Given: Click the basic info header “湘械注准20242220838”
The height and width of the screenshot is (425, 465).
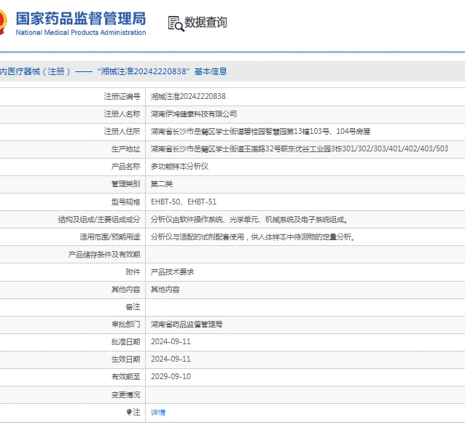Looking at the screenshot, I should pos(144,71).
